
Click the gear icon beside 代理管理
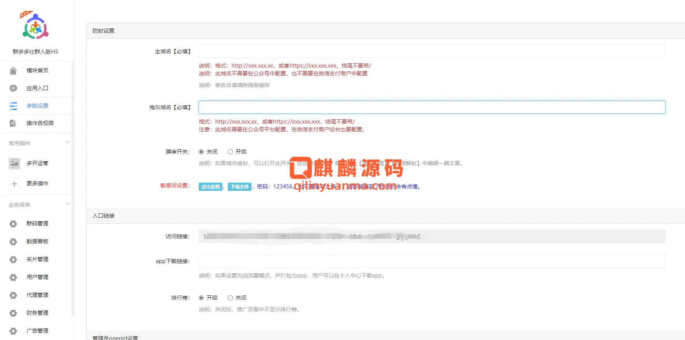(13, 295)
